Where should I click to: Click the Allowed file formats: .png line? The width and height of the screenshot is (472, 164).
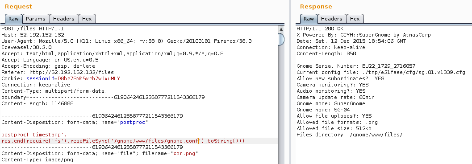click(x=337, y=122)
